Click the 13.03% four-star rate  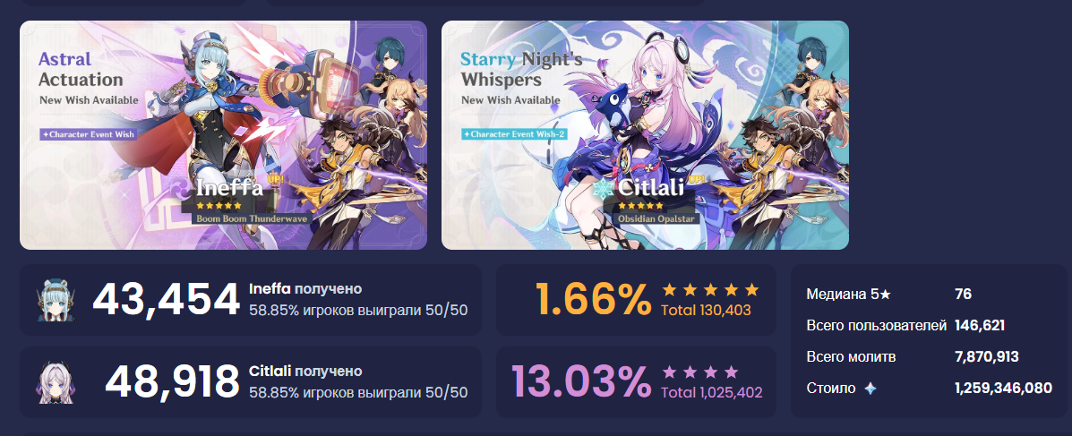pos(581,381)
